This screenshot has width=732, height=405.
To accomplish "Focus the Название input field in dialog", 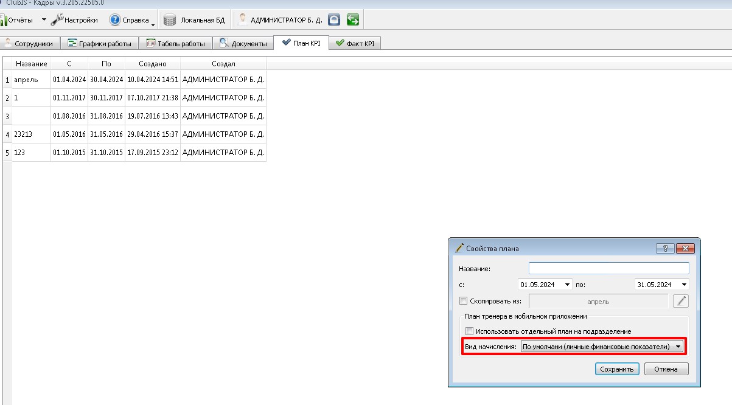I will coord(609,268).
